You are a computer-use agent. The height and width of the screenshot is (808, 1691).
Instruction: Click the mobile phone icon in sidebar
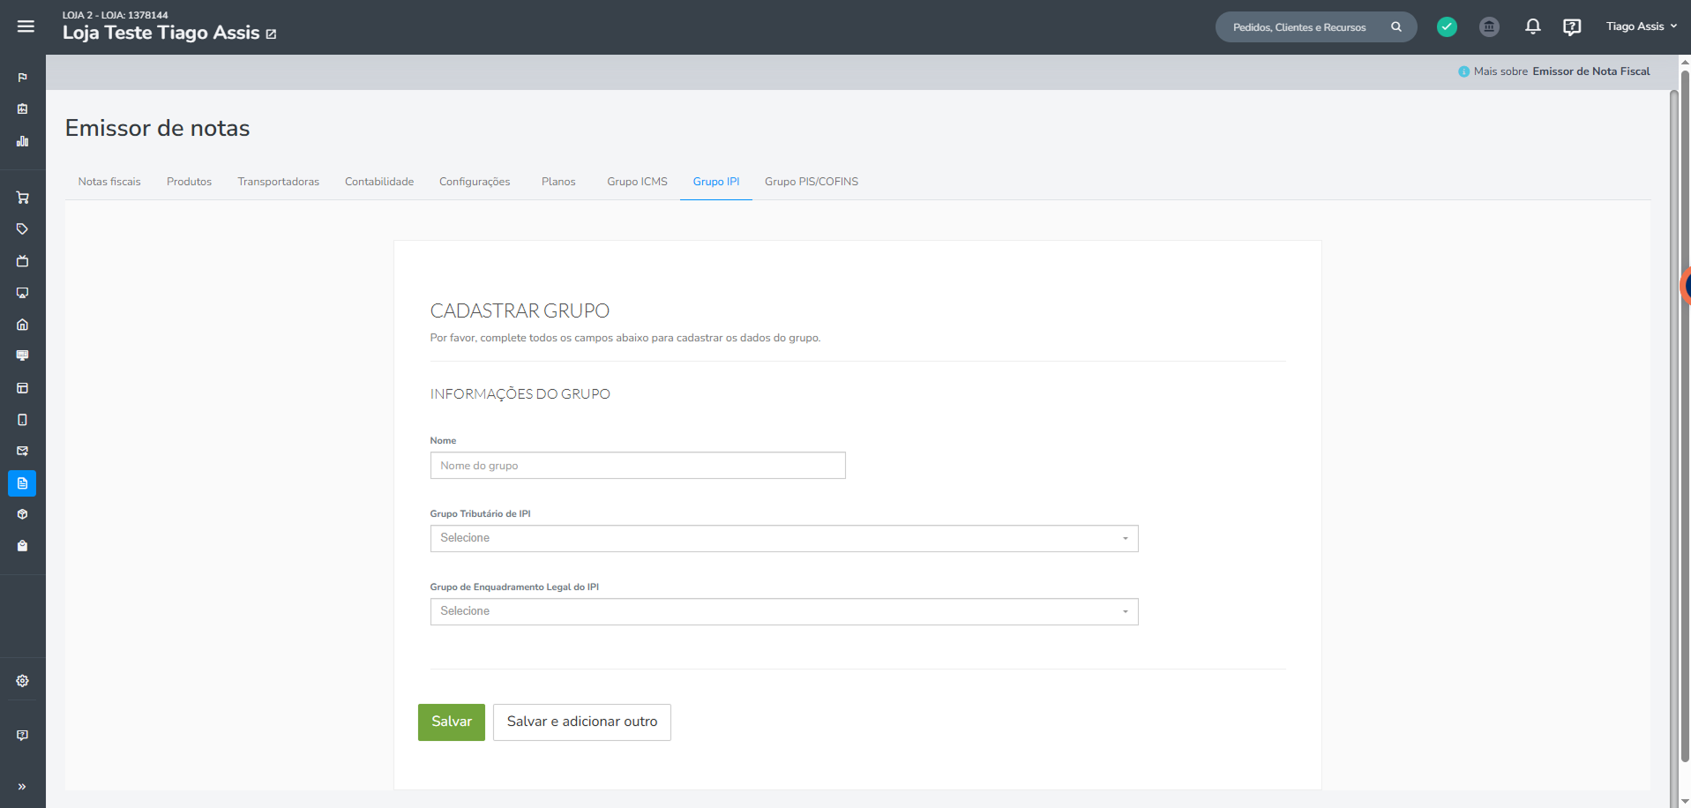click(x=23, y=420)
